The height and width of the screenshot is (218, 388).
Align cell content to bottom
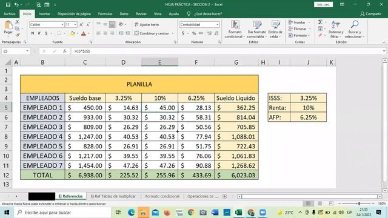click(x=112, y=24)
